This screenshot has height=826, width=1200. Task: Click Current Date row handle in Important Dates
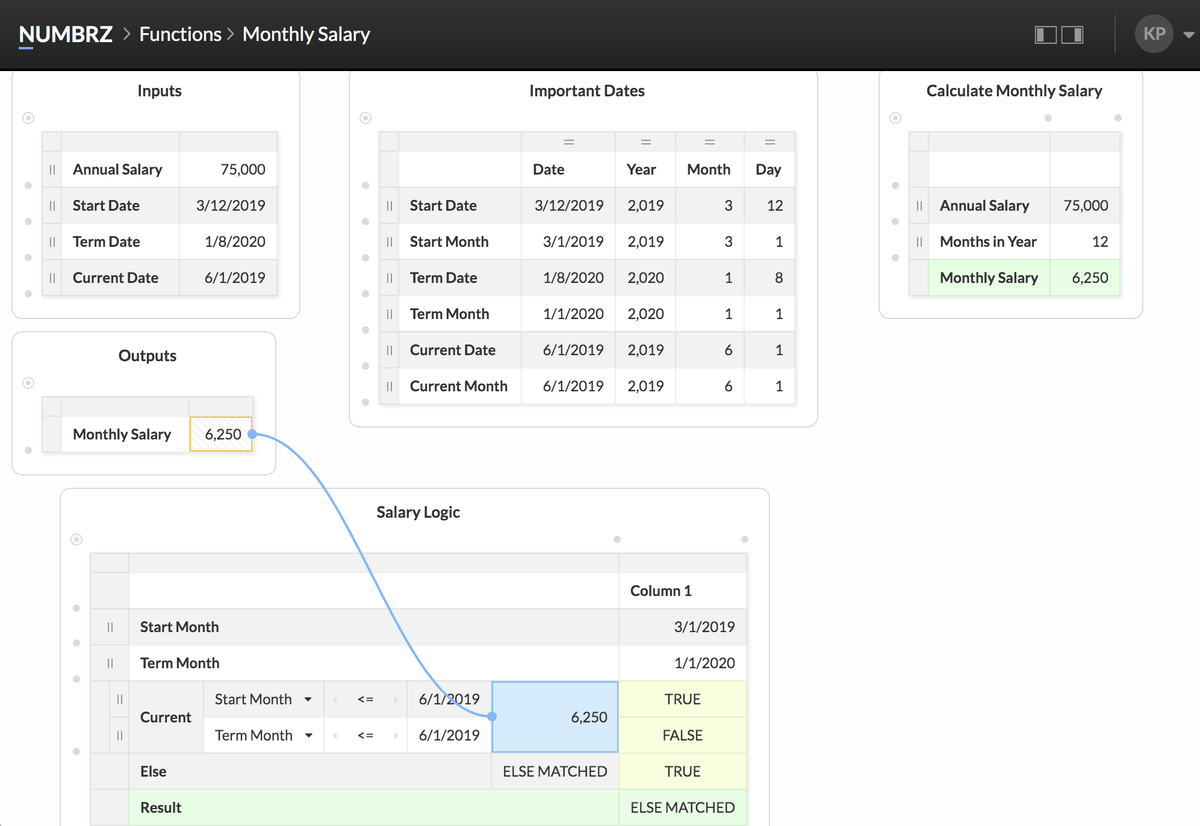390,350
